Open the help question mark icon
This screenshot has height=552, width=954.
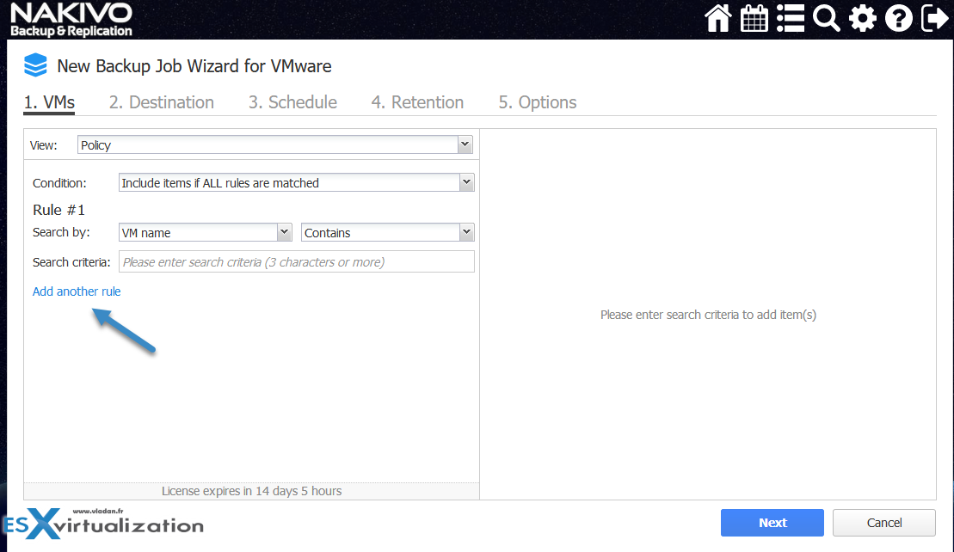[x=899, y=18]
